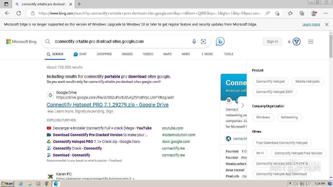Switch to the CHAT tab

tap(80, 54)
